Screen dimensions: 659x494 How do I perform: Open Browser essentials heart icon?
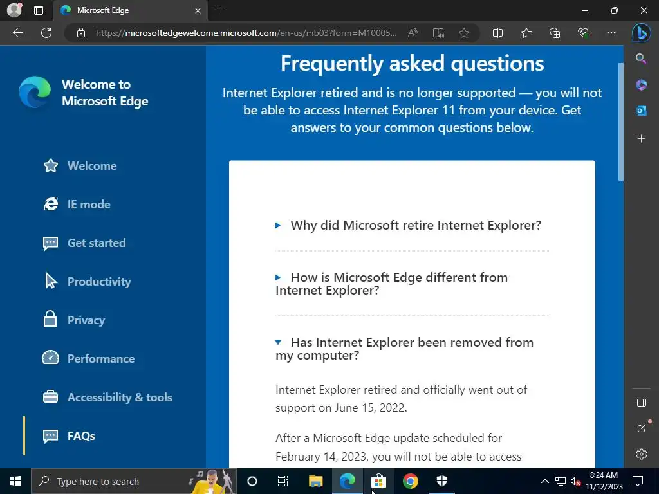(x=583, y=33)
